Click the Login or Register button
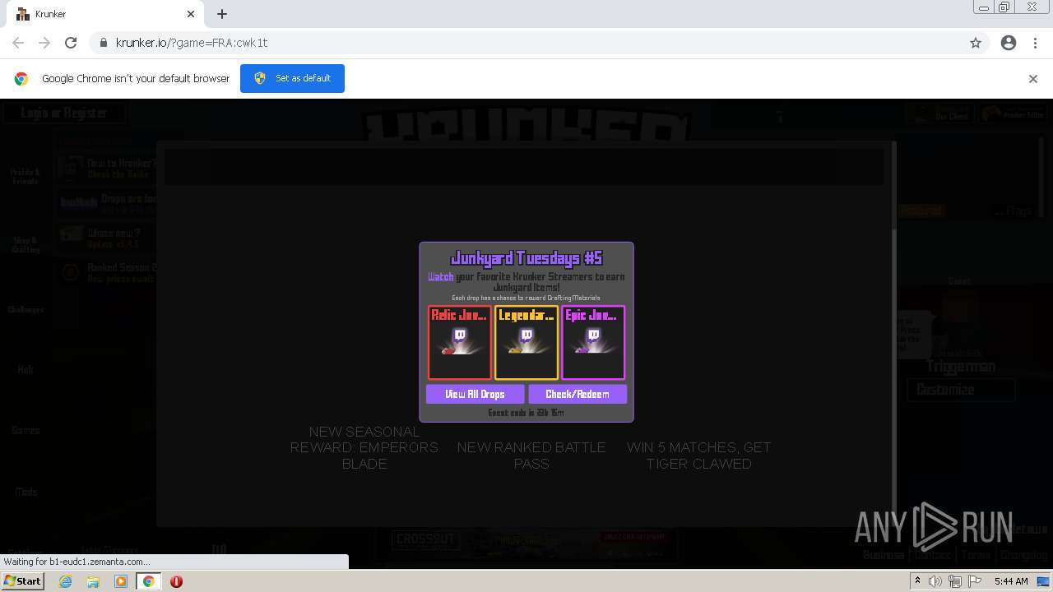Screen dimensions: 1053x592 (63, 113)
